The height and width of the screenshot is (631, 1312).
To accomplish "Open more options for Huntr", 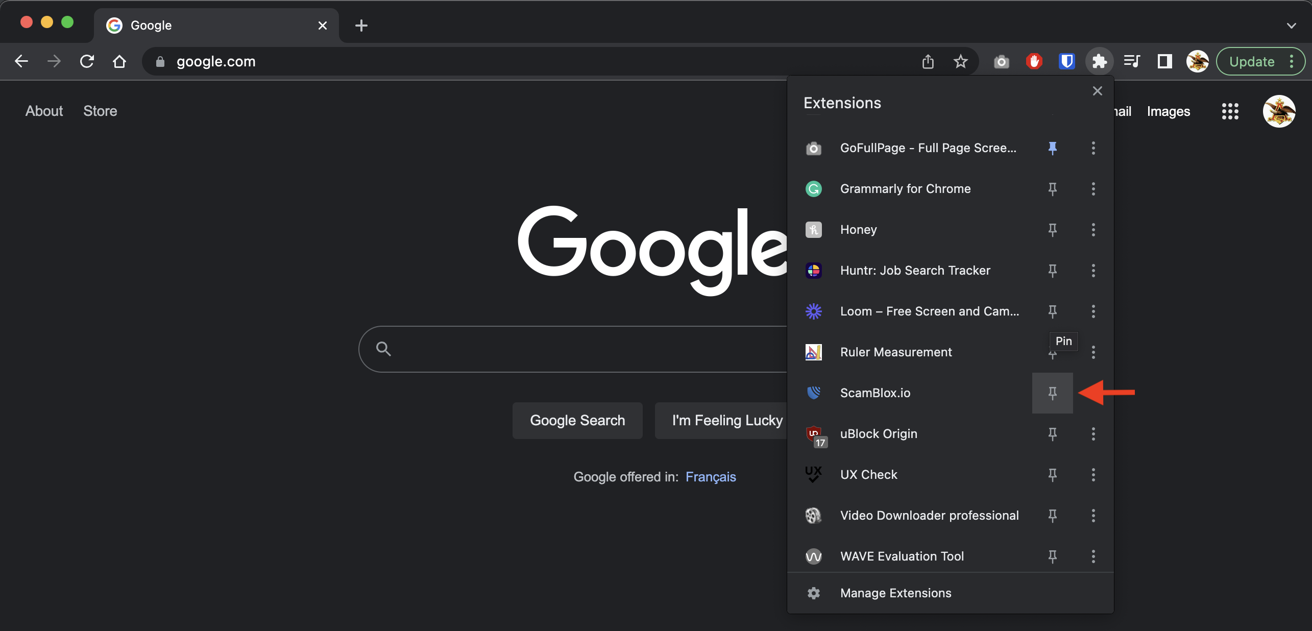I will point(1094,271).
